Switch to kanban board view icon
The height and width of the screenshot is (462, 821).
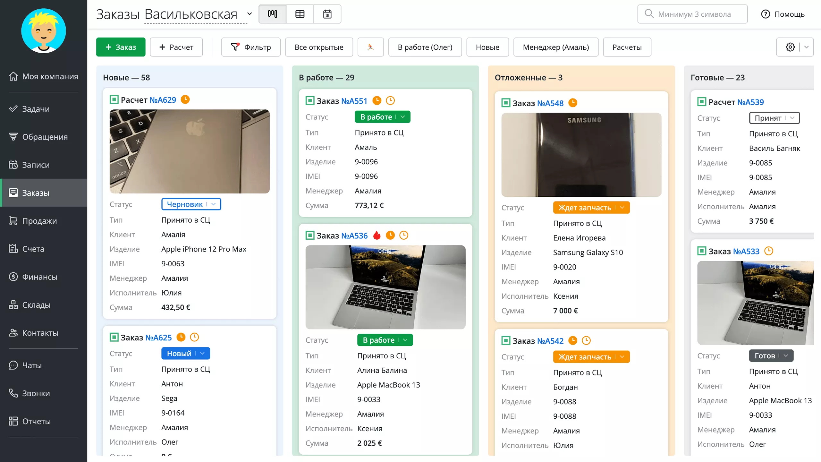pyautogui.click(x=272, y=14)
